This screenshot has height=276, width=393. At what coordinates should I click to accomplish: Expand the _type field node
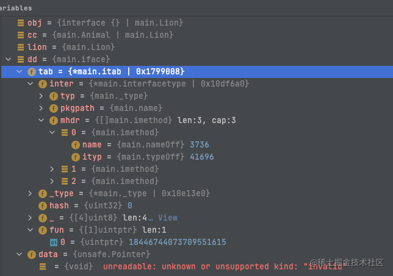[x=31, y=194]
